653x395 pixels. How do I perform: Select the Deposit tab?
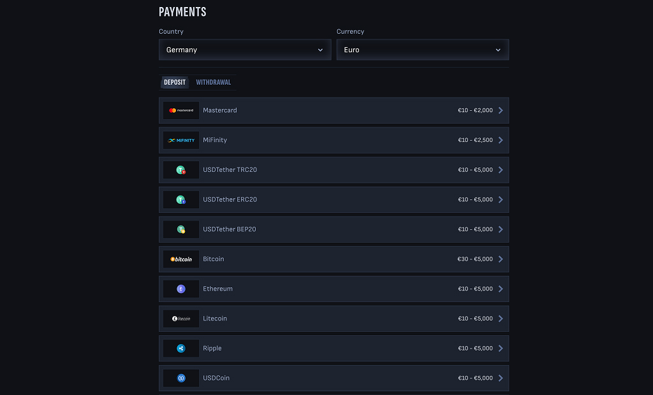click(175, 82)
